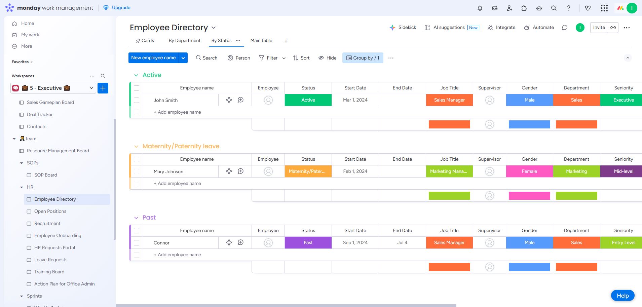Image resolution: width=642 pixels, height=307 pixels.
Task: Switch to the Main table tab
Action: [261, 41]
